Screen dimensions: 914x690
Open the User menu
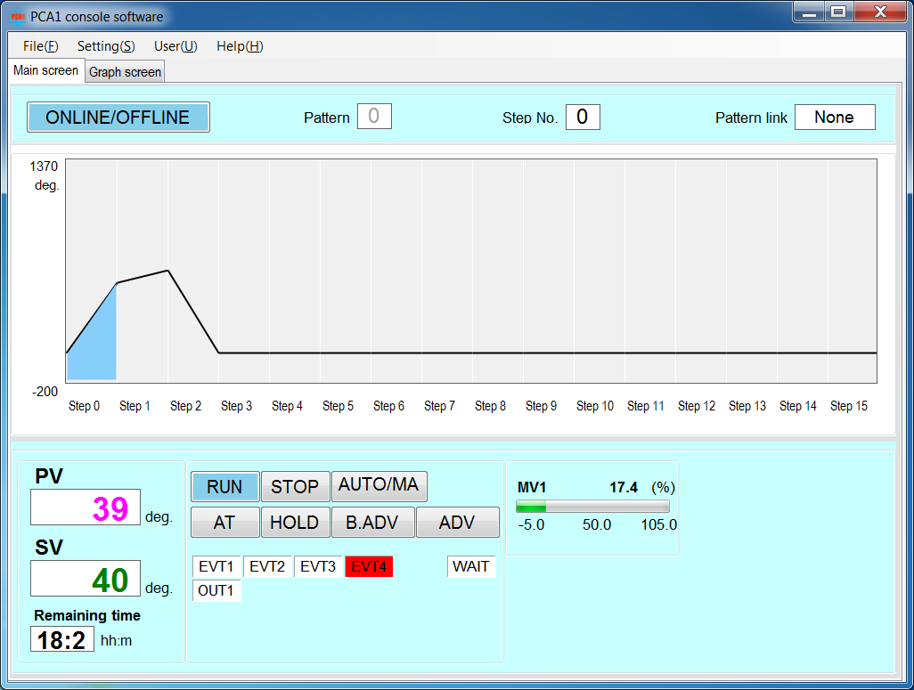tap(175, 46)
